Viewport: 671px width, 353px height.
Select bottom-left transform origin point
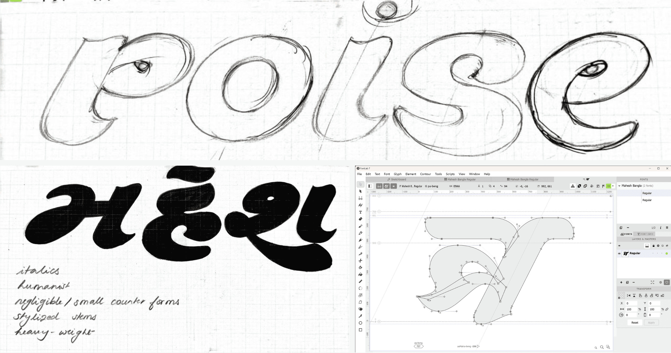[x=619, y=298]
